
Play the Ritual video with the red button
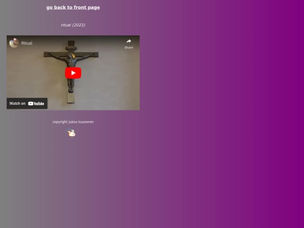[x=73, y=73]
